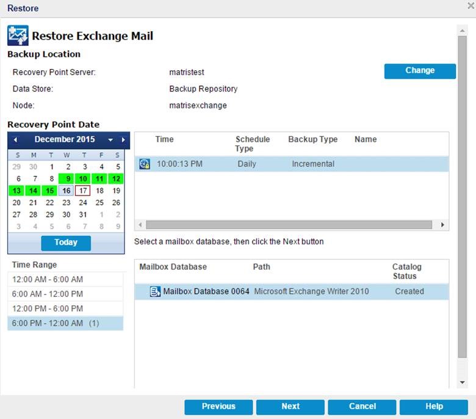The height and width of the screenshot is (419, 476).
Task: Open Help for restore
Action: [434, 407]
